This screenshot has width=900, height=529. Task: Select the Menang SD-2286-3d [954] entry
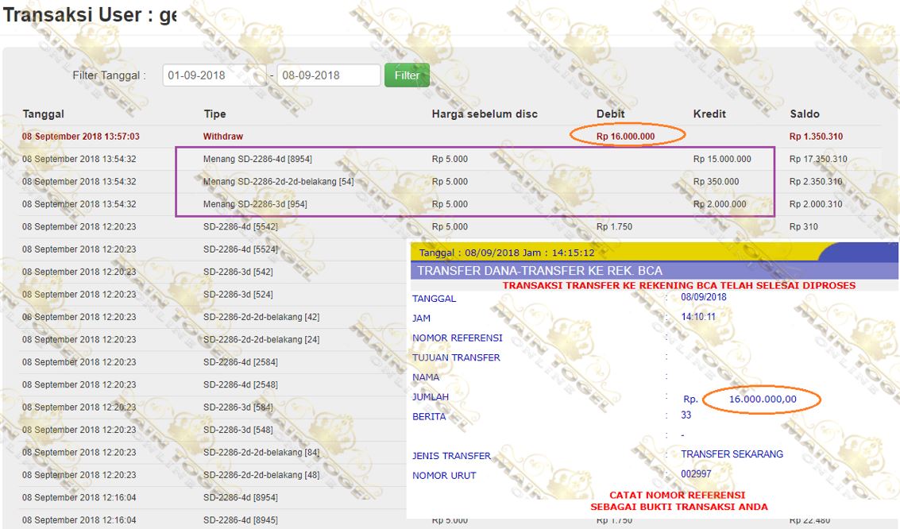255,204
